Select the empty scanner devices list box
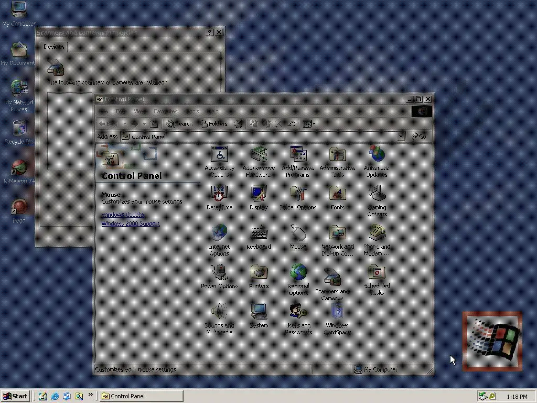This screenshot has width=537, height=403. (70, 131)
